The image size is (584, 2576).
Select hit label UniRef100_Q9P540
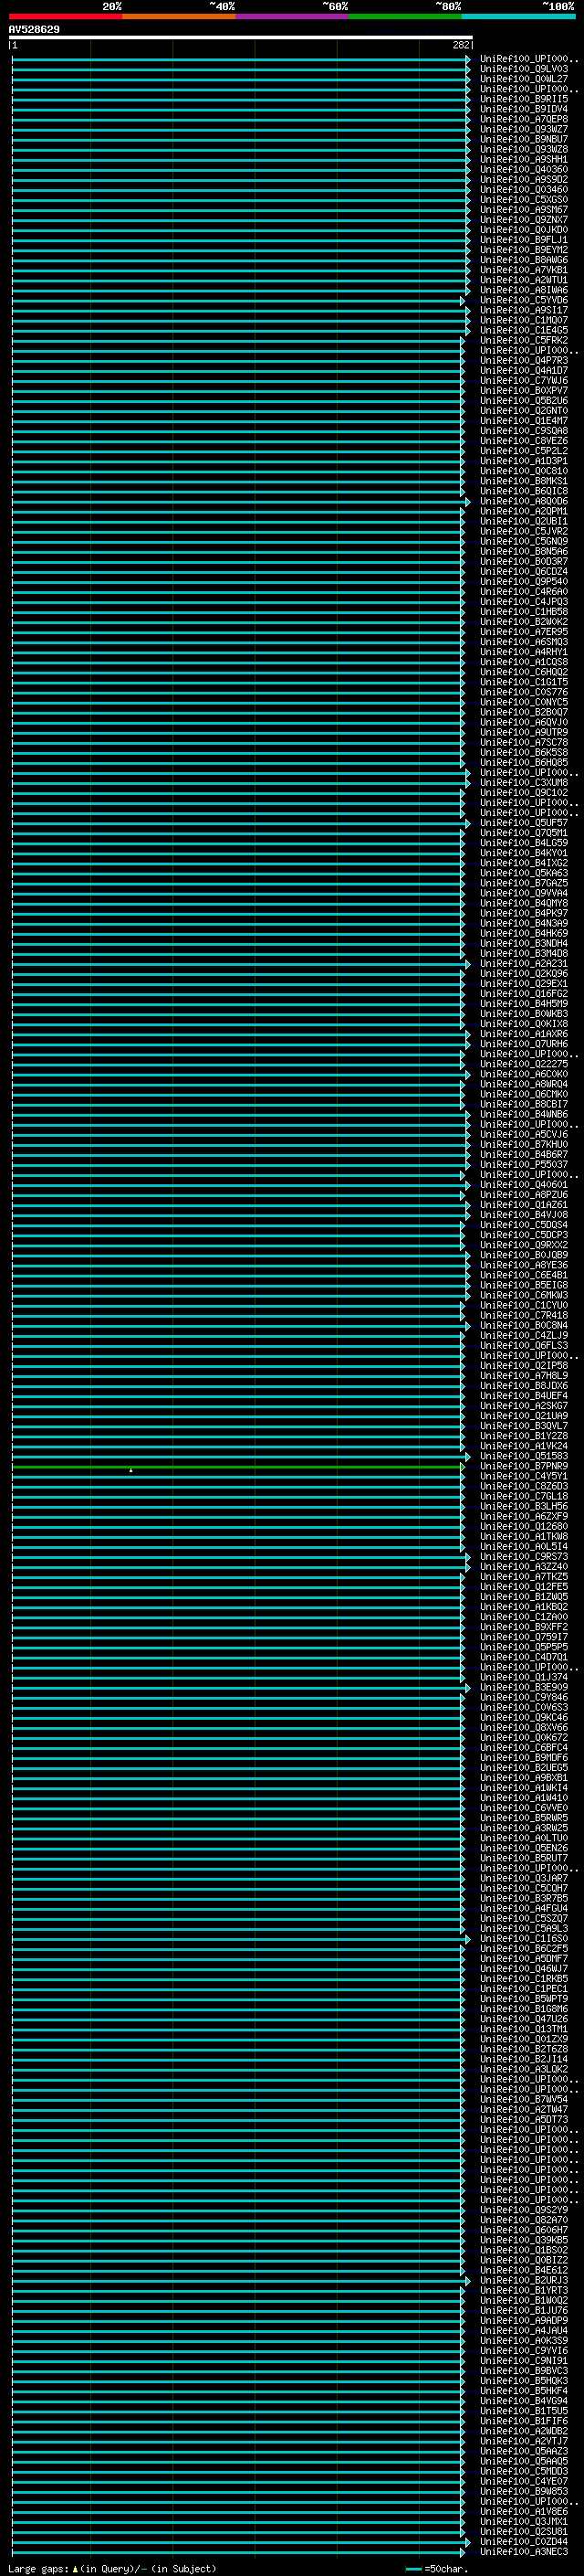523,581
